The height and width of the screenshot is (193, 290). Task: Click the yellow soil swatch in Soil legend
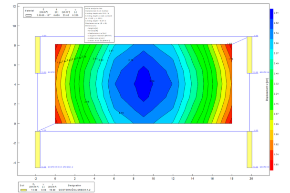point(23,190)
